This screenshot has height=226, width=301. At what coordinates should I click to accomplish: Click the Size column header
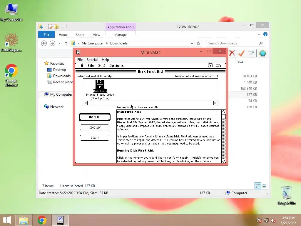247,61
